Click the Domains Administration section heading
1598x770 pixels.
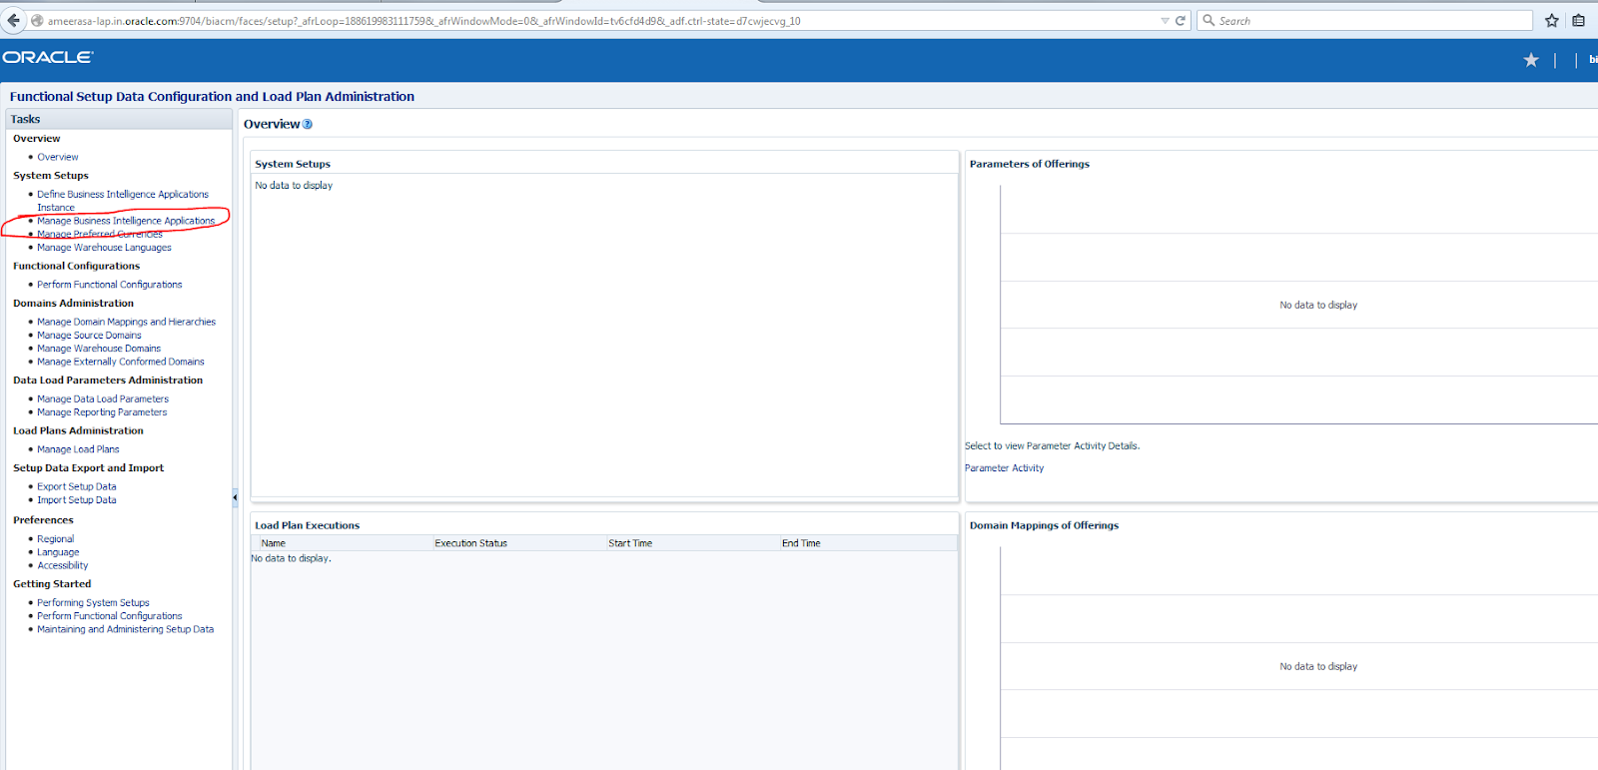(x=73, y=304)
